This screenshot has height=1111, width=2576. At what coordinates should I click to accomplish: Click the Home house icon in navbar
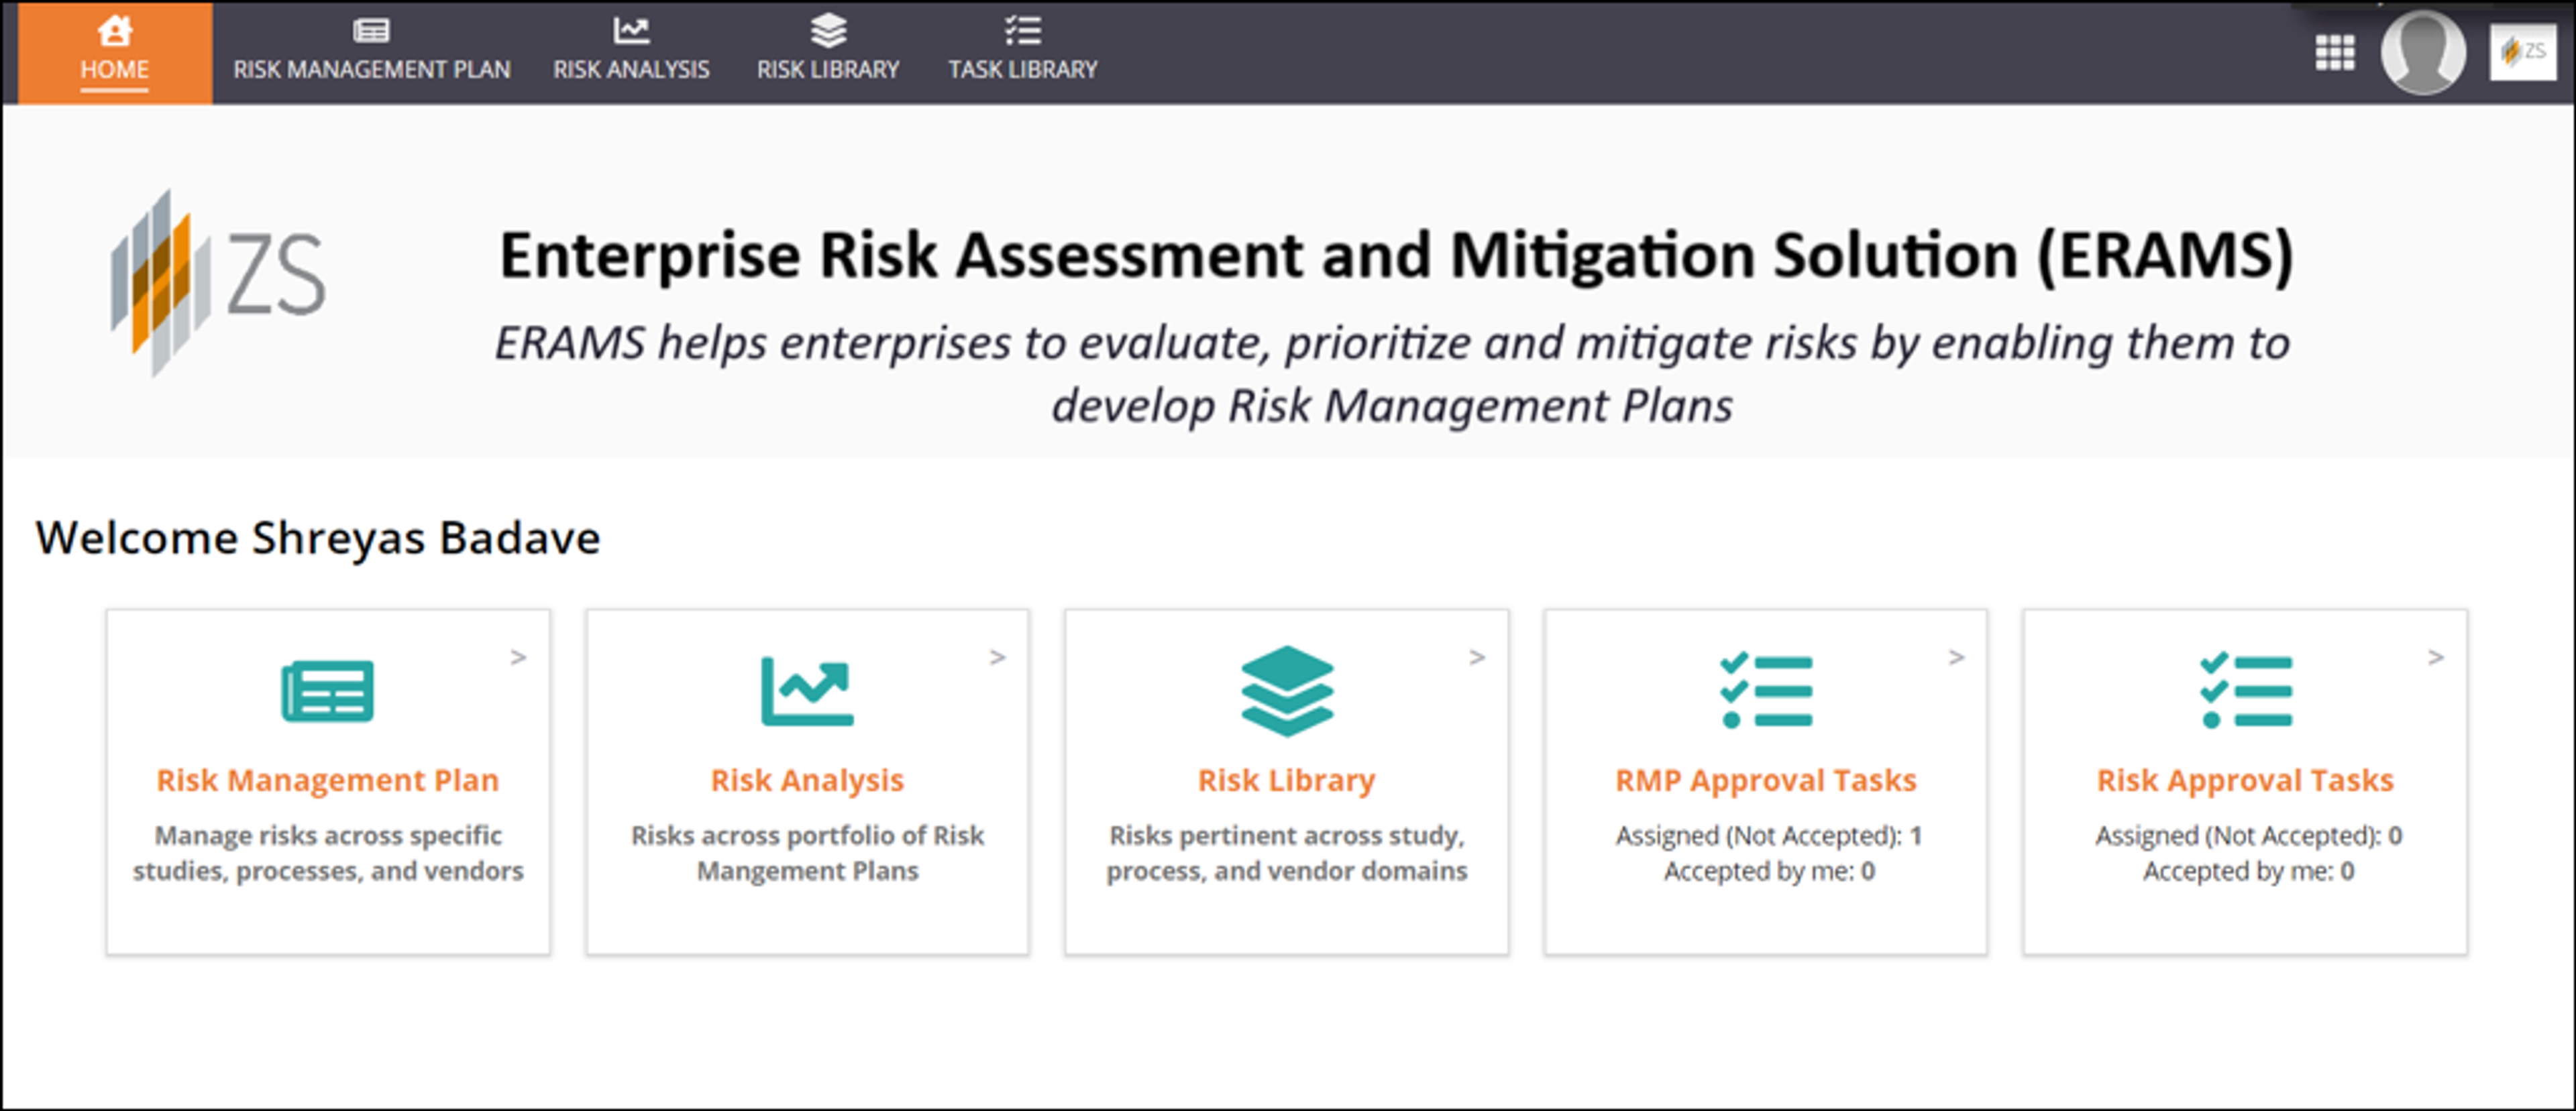(115, 31)
